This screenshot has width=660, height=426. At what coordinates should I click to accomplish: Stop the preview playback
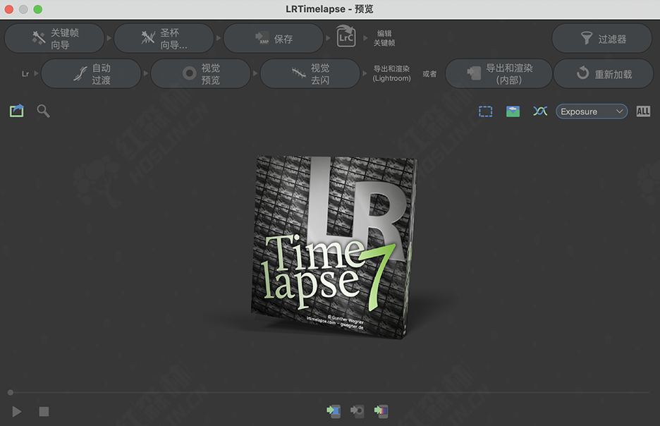[44, 411]
